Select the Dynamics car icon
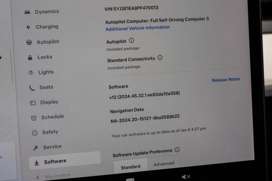The image size is (272, 181). (28, 11)
